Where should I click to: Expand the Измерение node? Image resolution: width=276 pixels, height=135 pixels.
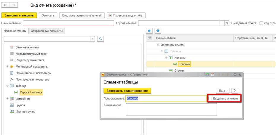pos(7,99)
